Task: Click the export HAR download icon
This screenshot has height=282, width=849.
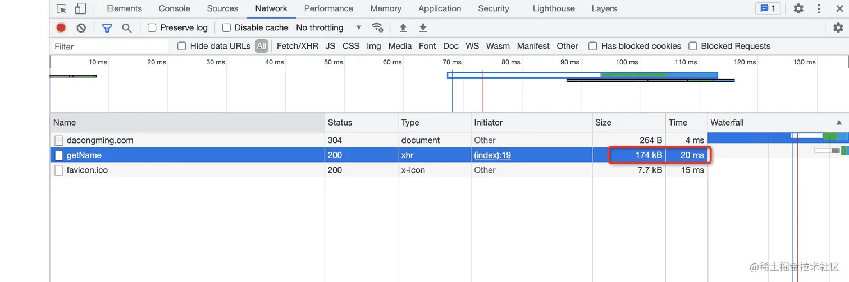Action: (423, 27)
